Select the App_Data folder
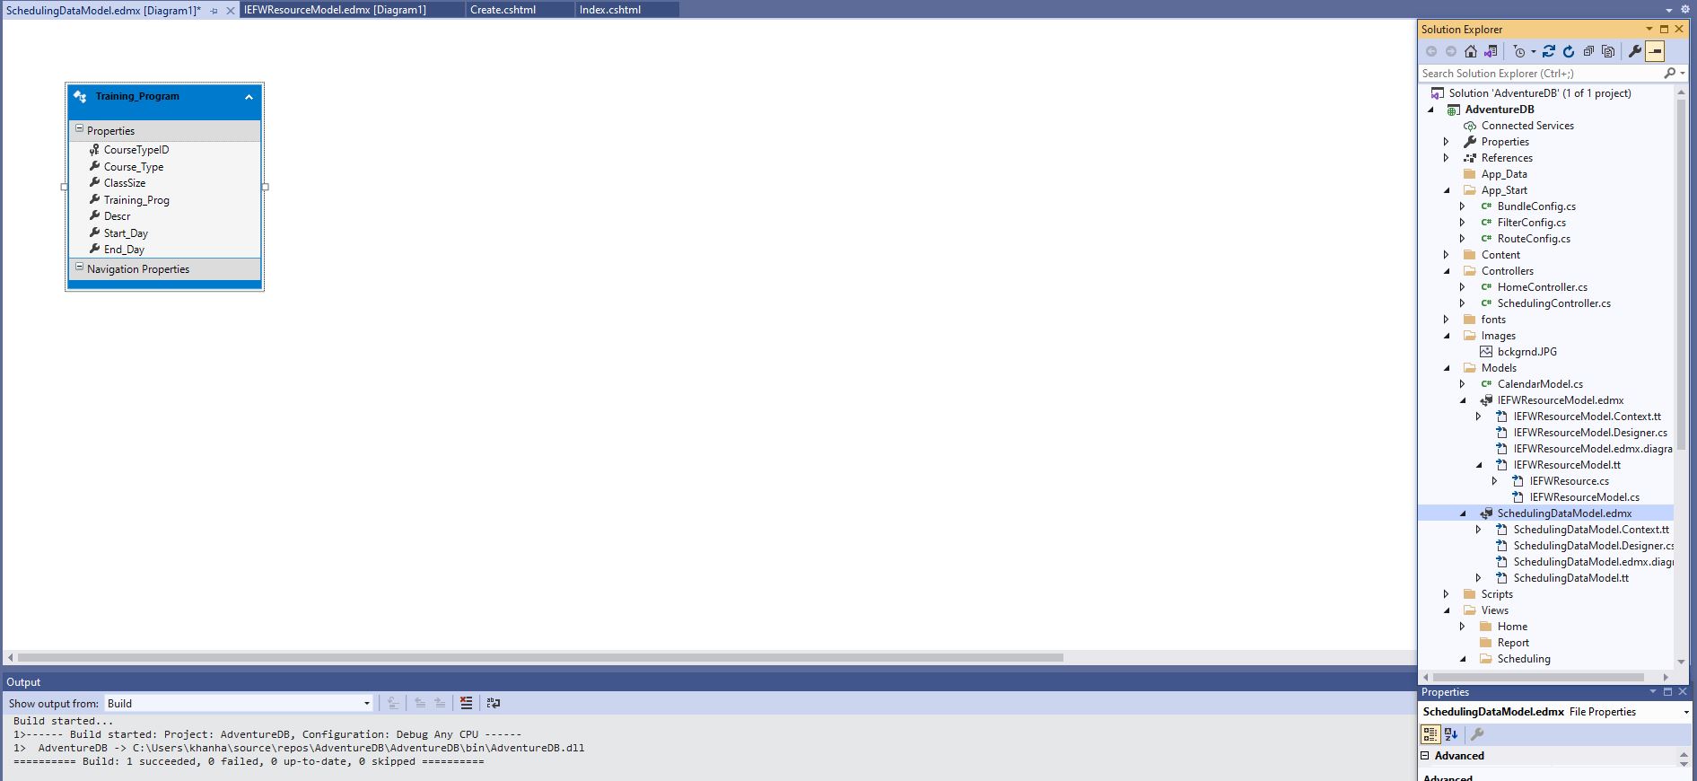The height and width of the screenshot is (781, 1697). click(1504, 174)
